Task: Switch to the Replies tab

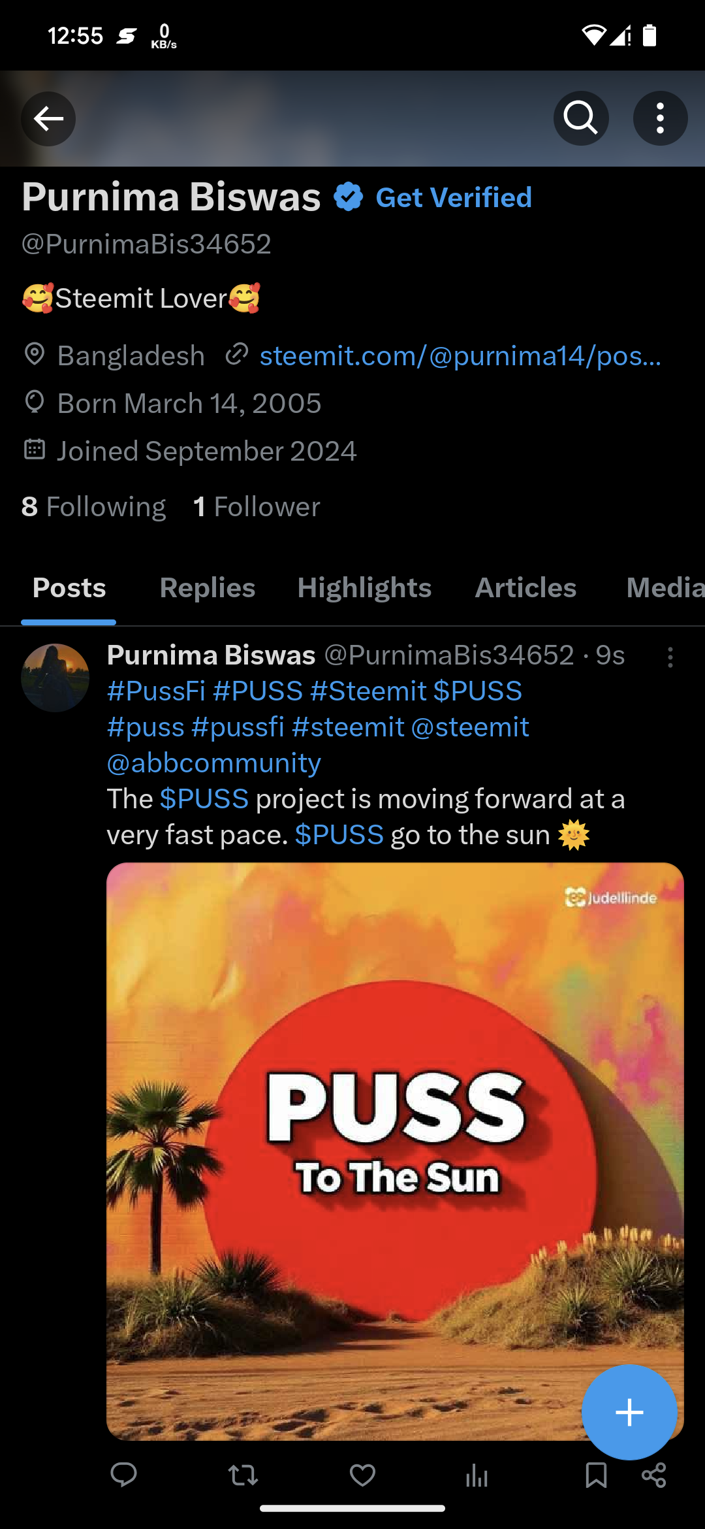Action: (x=208, y=587)
